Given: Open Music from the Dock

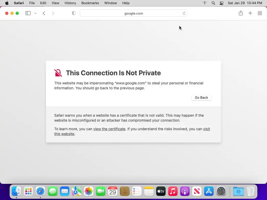Looking at the screenshot, I should pos(173,191).
